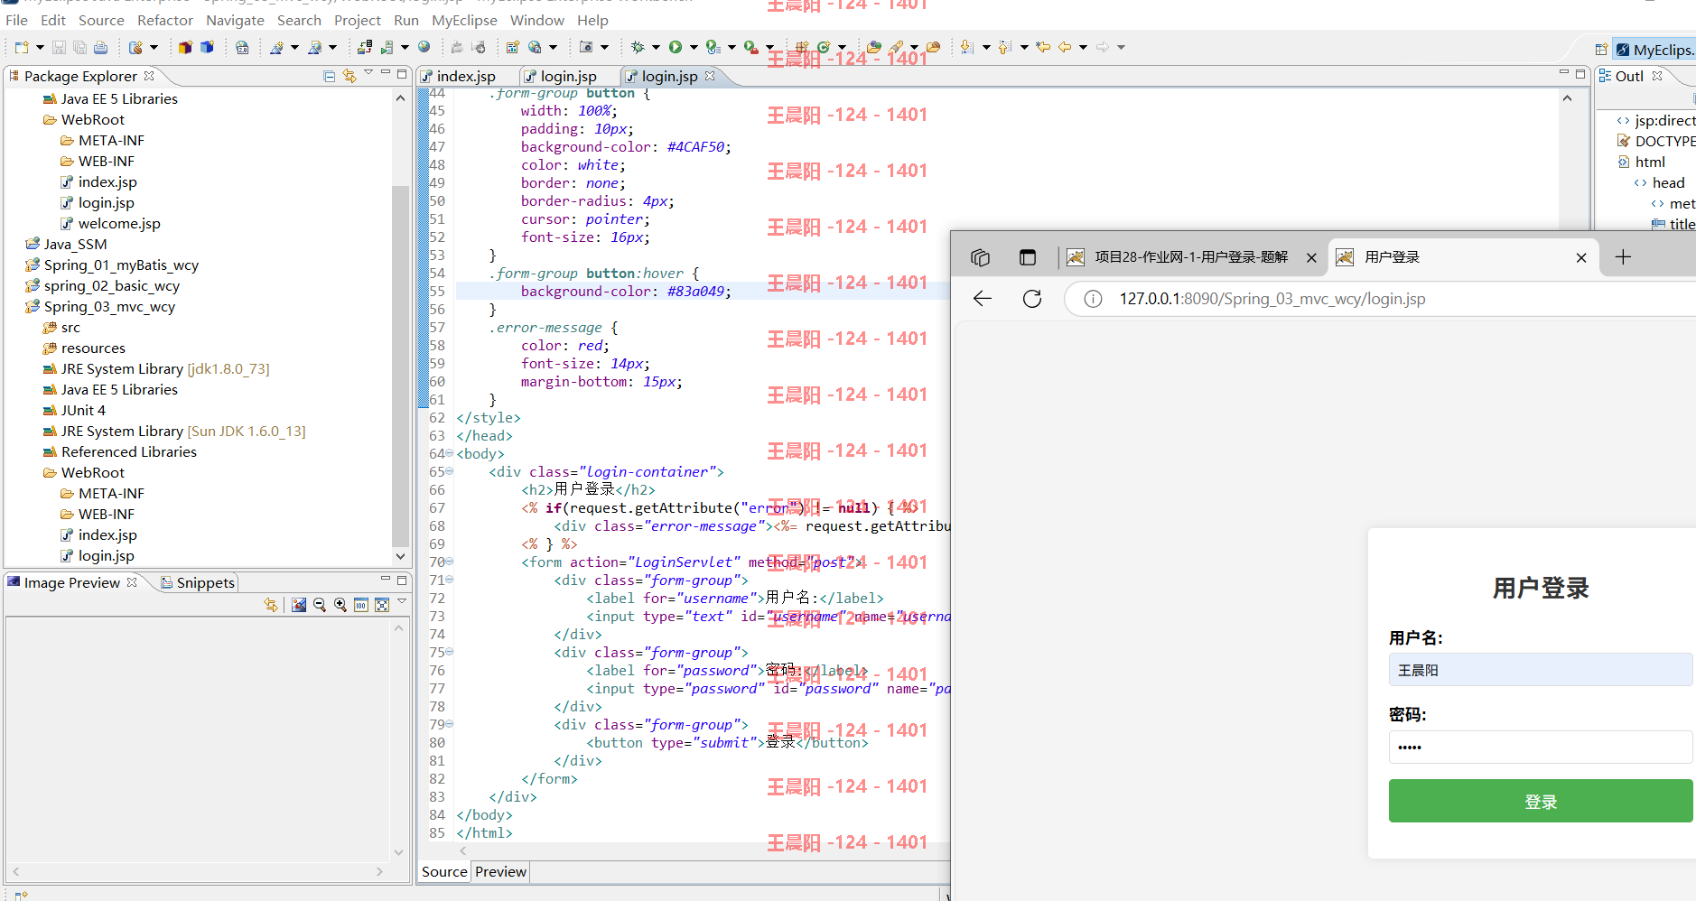Click the Previous Annotation up-arrow icon

pos(1005,48)
